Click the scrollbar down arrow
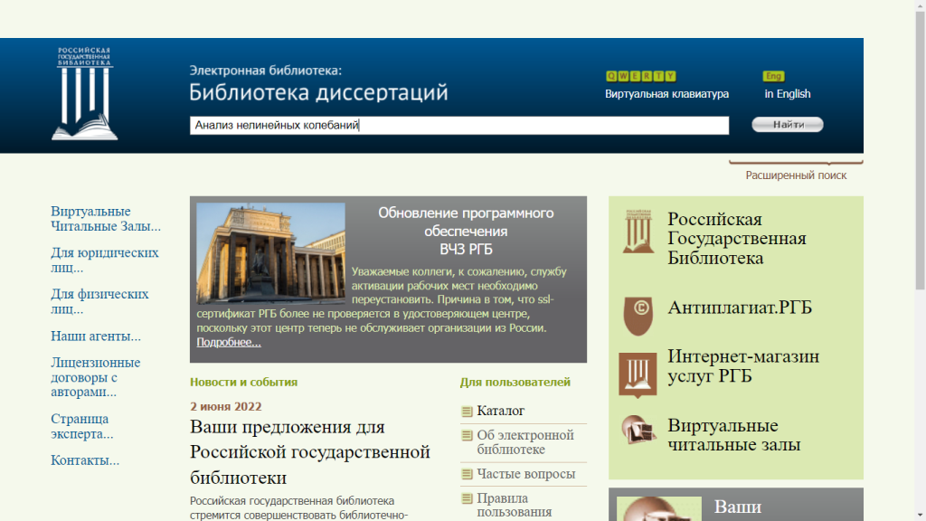Image resolution: width=926 pixels, height=521 pixels. click(x=920, y=516)
